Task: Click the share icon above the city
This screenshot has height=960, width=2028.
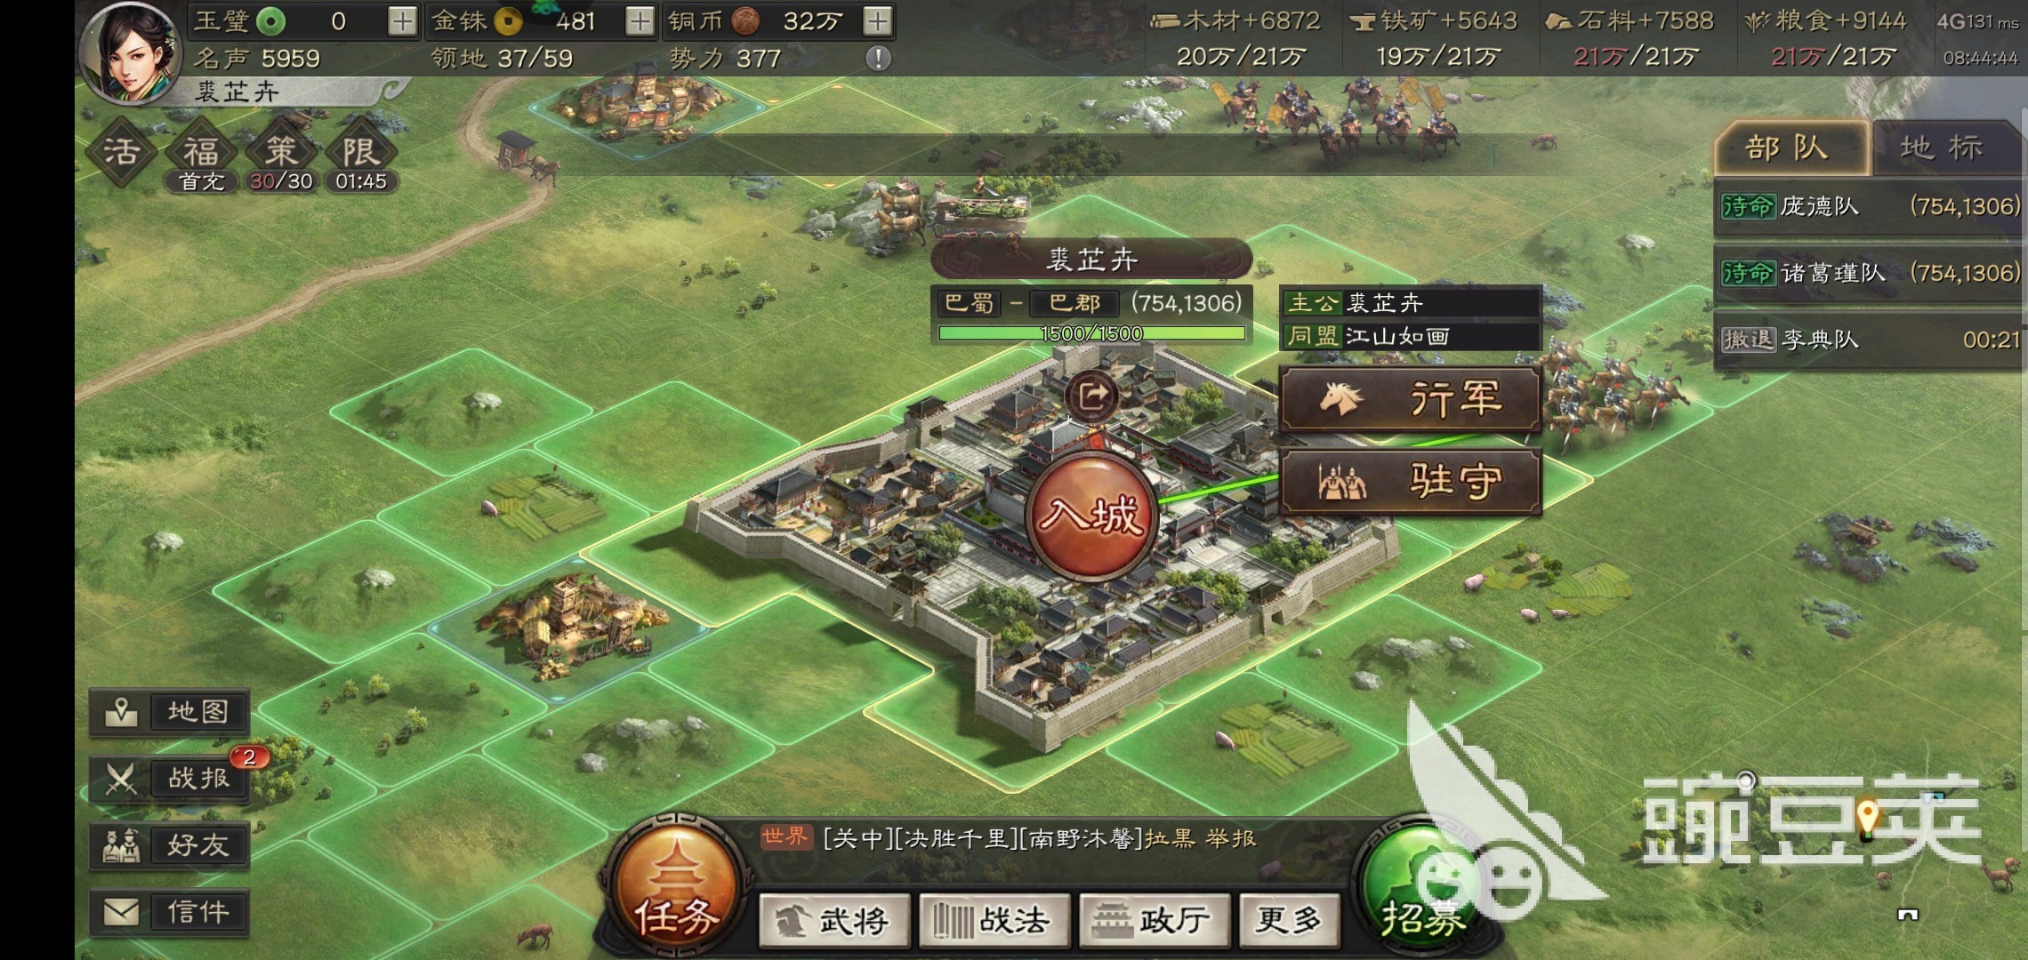Action: pos(1092,395)
